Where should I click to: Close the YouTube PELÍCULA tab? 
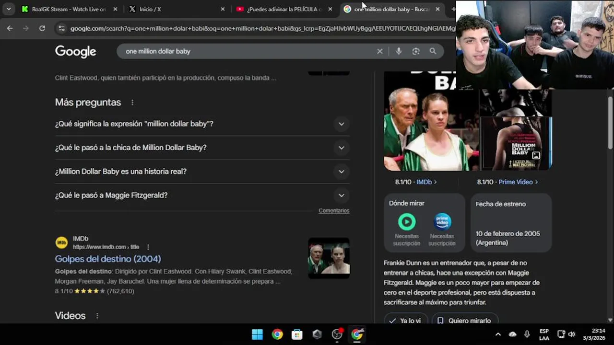[330, 9]
